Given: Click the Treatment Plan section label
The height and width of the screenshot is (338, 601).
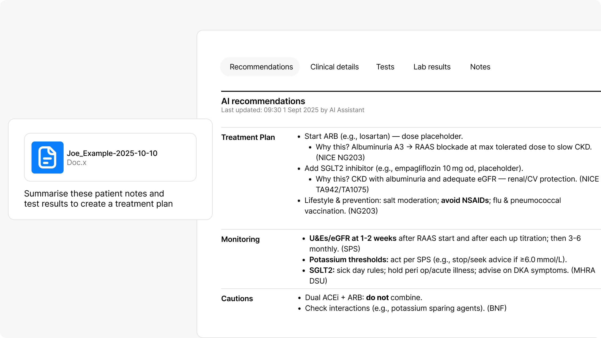Looking at the screenshot, I should pos(248,137).
